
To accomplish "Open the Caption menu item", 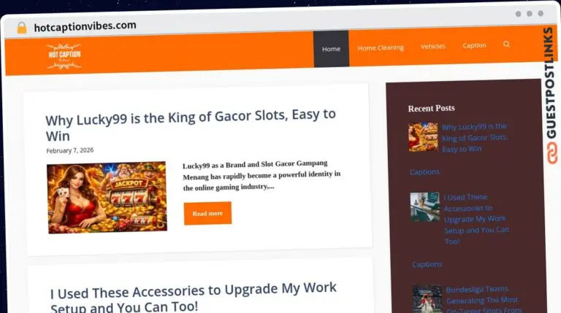I will coord(474,45).
